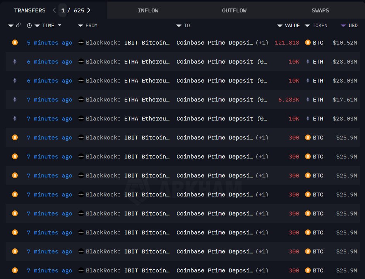Open BlackRock ETHA sender in the 6.283K row

[128, 100]
